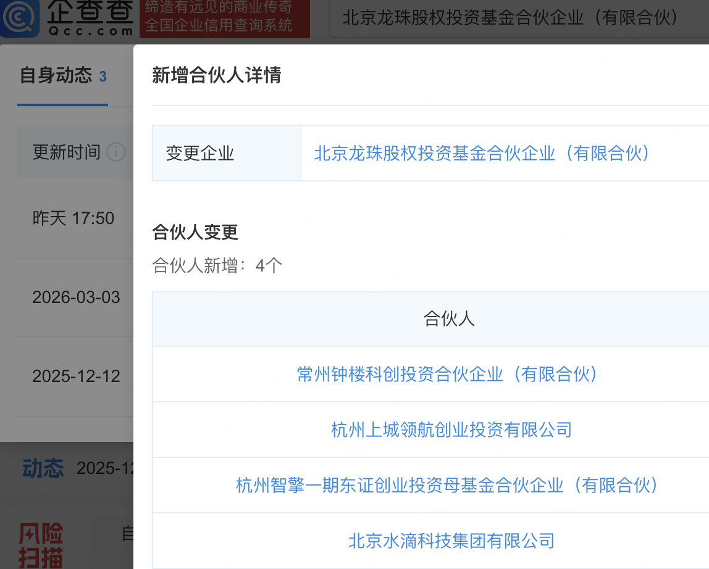Select the 2025-12-12 update entry
The height and width of the screenshot is (569, 709).
(76, 376)
